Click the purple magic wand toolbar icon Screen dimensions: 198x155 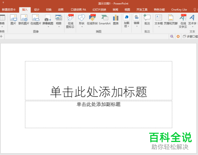(172, 36)
